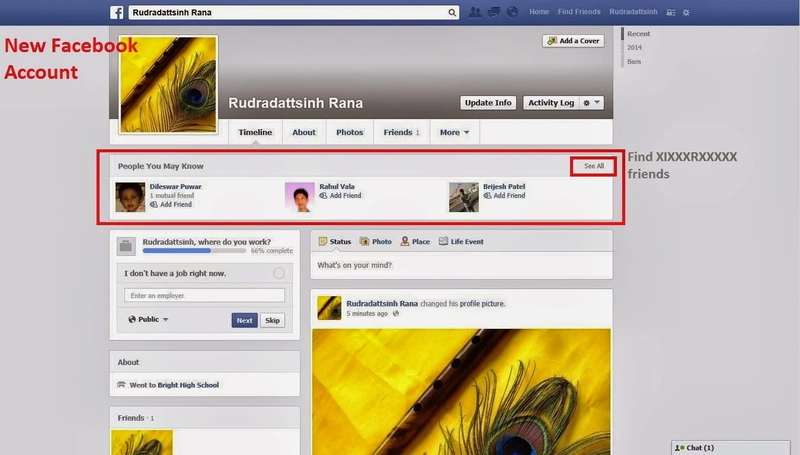Click Home in the top bar

[539, 12]
